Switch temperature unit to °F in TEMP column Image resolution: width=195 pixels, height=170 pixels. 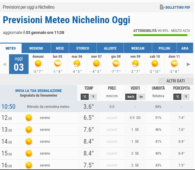click(93, 97)
